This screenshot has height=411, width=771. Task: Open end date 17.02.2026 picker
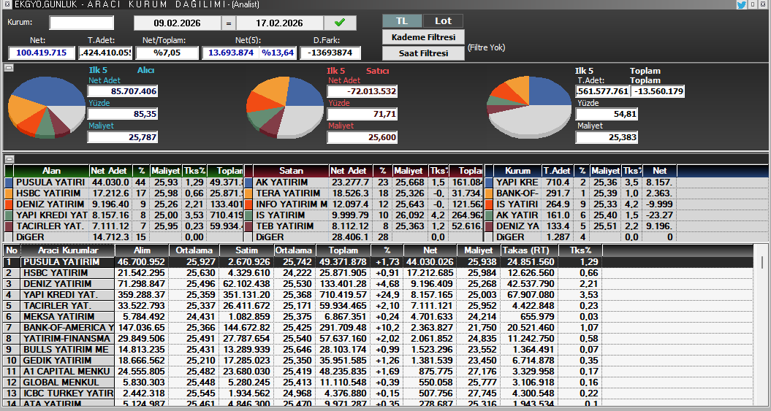coord(280,23)
